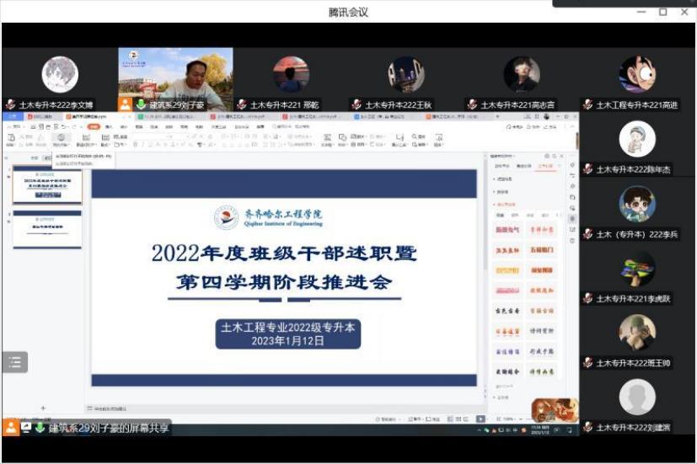Viewport: 697px width, 464px height.
Task: Click the 建筑系29刘子豪的屏幕共享 status label
Action: tap(108, 428)
